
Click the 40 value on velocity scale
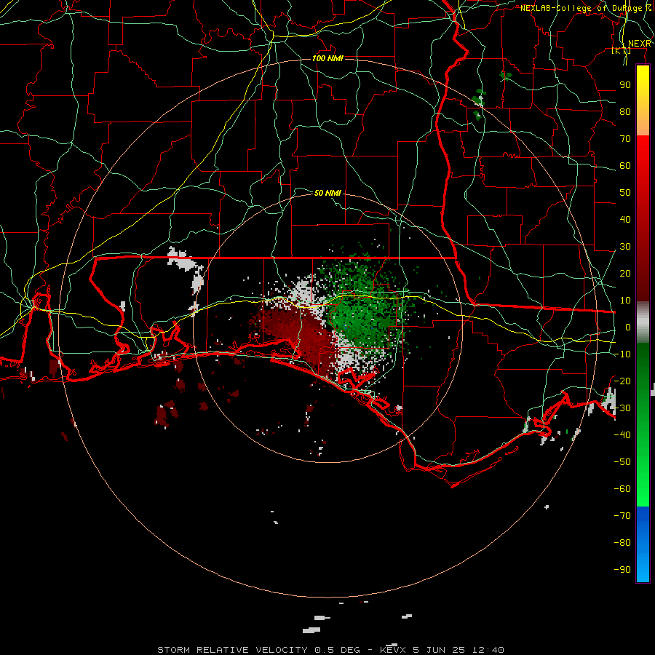tap(625, 219)
